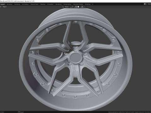Add a new workspace with plus icon

pos(92,4)
